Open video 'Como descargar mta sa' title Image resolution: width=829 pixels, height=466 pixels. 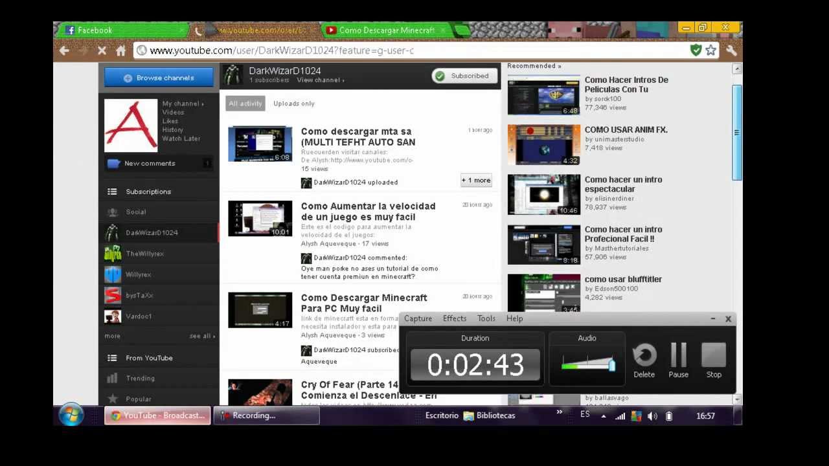click(358, 137)
